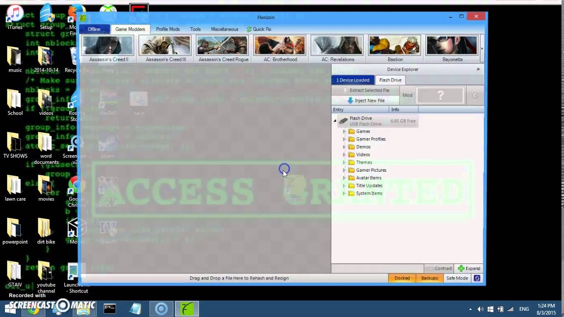Open the Bastion game modder
This screenshot has height=317, width=564.
395,49
